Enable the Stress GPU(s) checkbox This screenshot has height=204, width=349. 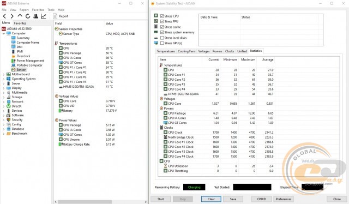162,43
